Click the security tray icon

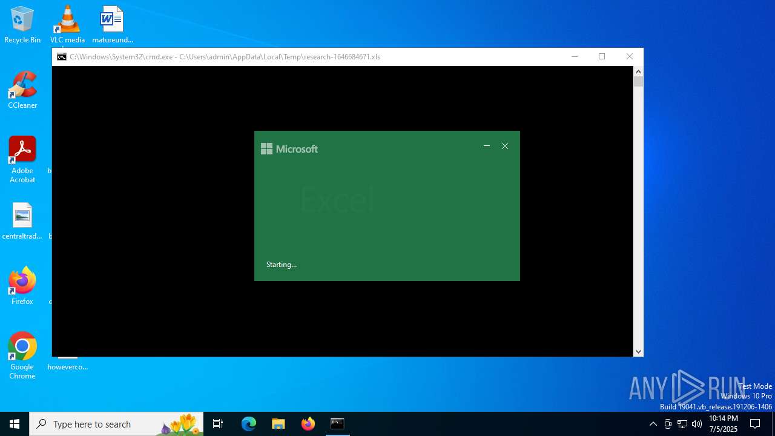coord(668,424)
